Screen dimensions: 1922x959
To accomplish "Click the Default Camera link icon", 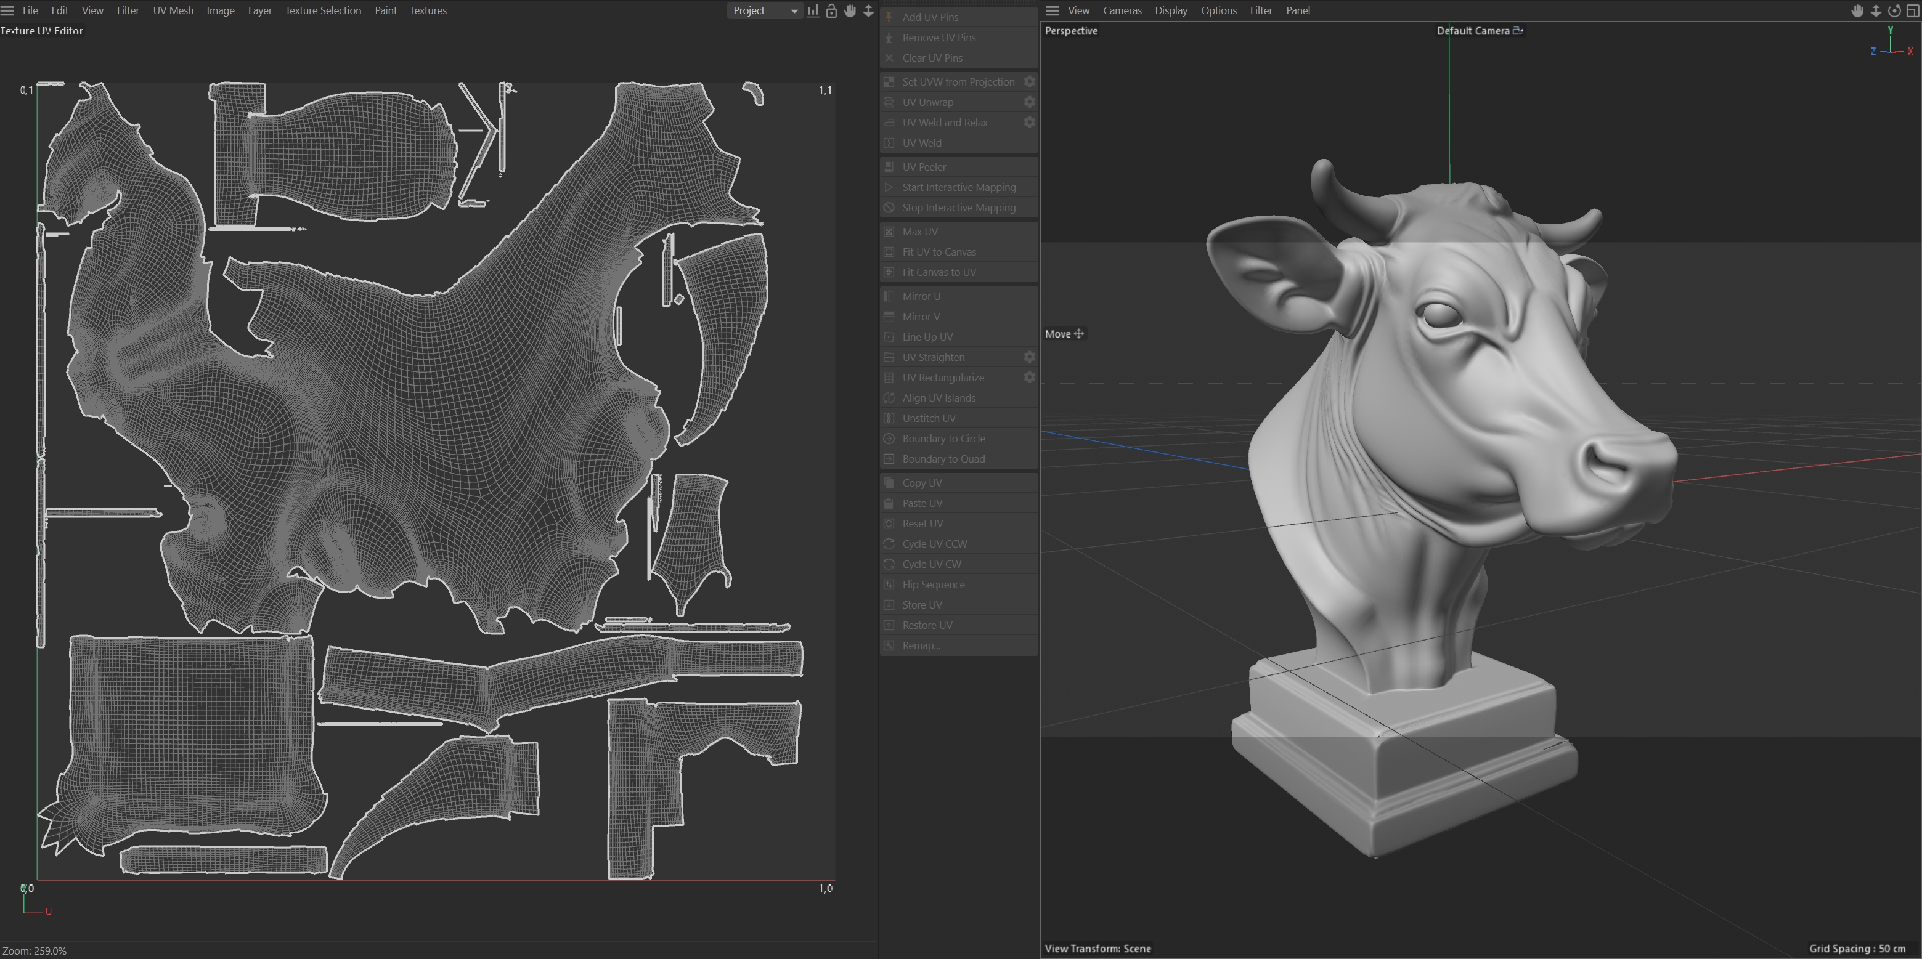I will (1518, 31).
